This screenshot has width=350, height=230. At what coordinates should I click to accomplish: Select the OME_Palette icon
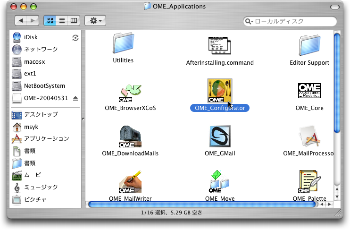coord(309,182)
